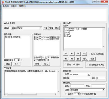
Task: Click the 开始 start button
Action: point(46,28)
